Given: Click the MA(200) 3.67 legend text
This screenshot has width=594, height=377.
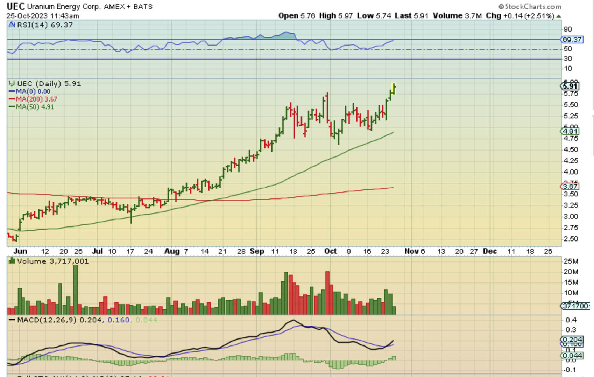Looking at the screenshot, I should pyautogui.click(x=36, y=99).
